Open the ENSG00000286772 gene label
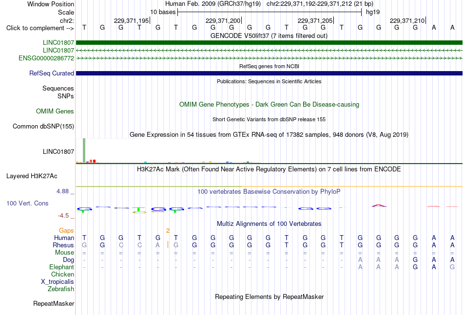Image resolution: width=463 pixels, height=315 pixels. tap(46, 58)
